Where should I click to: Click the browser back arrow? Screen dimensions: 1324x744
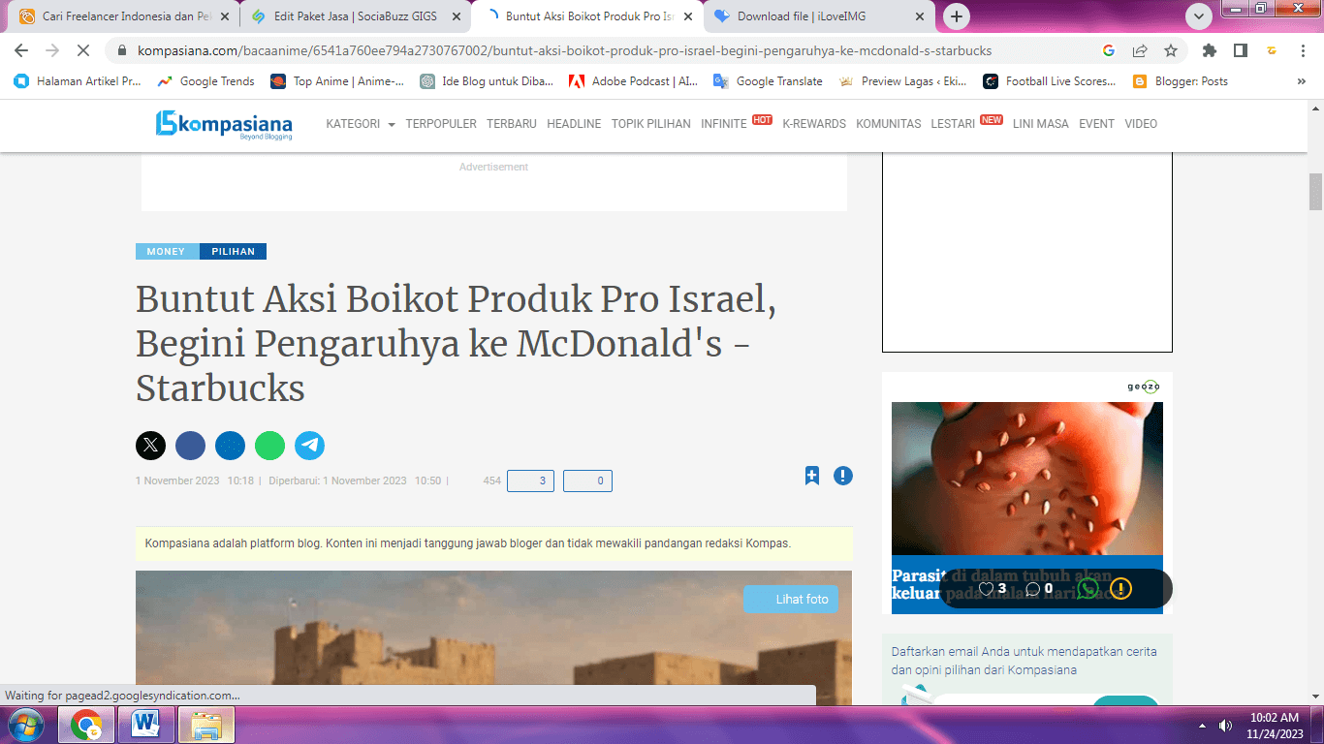pos(21,50)
